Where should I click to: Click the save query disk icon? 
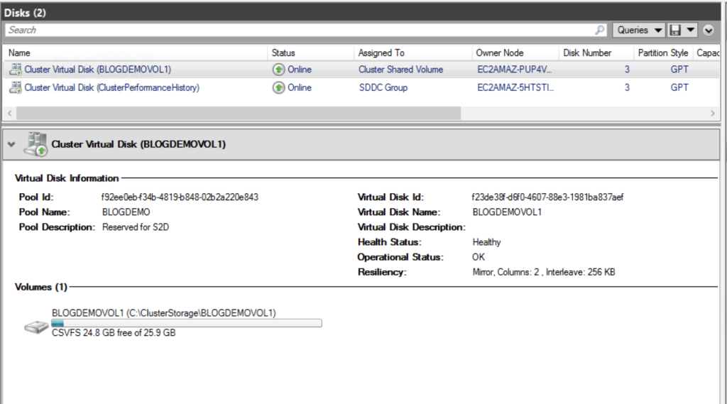point(676,30)
